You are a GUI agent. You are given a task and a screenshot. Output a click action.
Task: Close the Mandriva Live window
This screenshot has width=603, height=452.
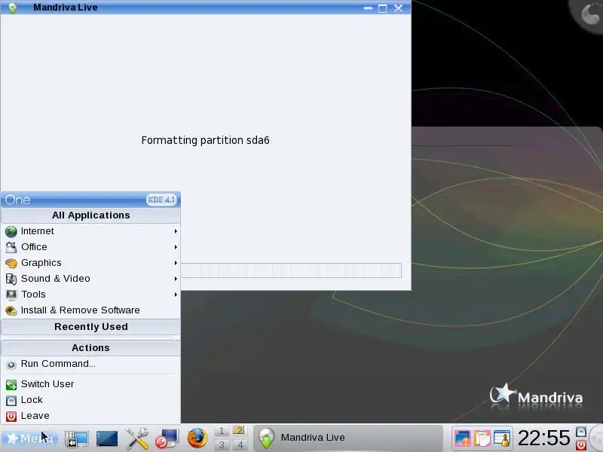[398, 8]
